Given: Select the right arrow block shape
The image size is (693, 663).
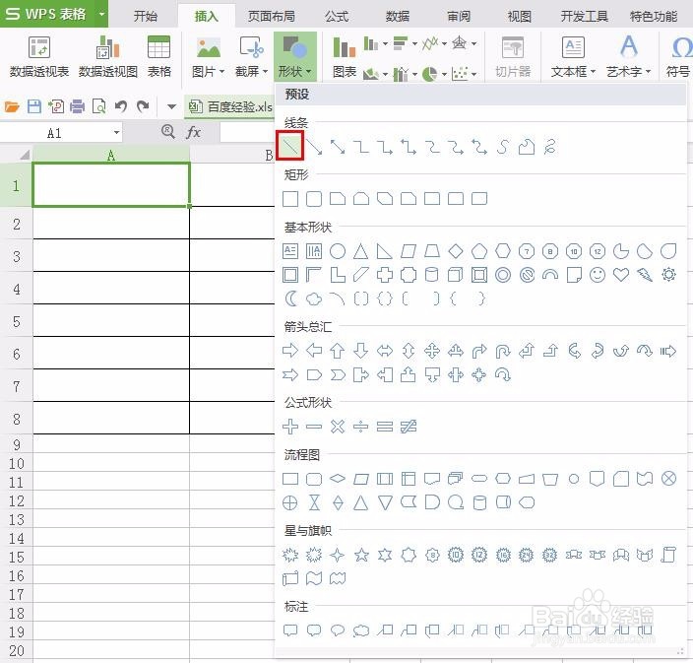Looking at the screenshot, I should coord(290,351).
